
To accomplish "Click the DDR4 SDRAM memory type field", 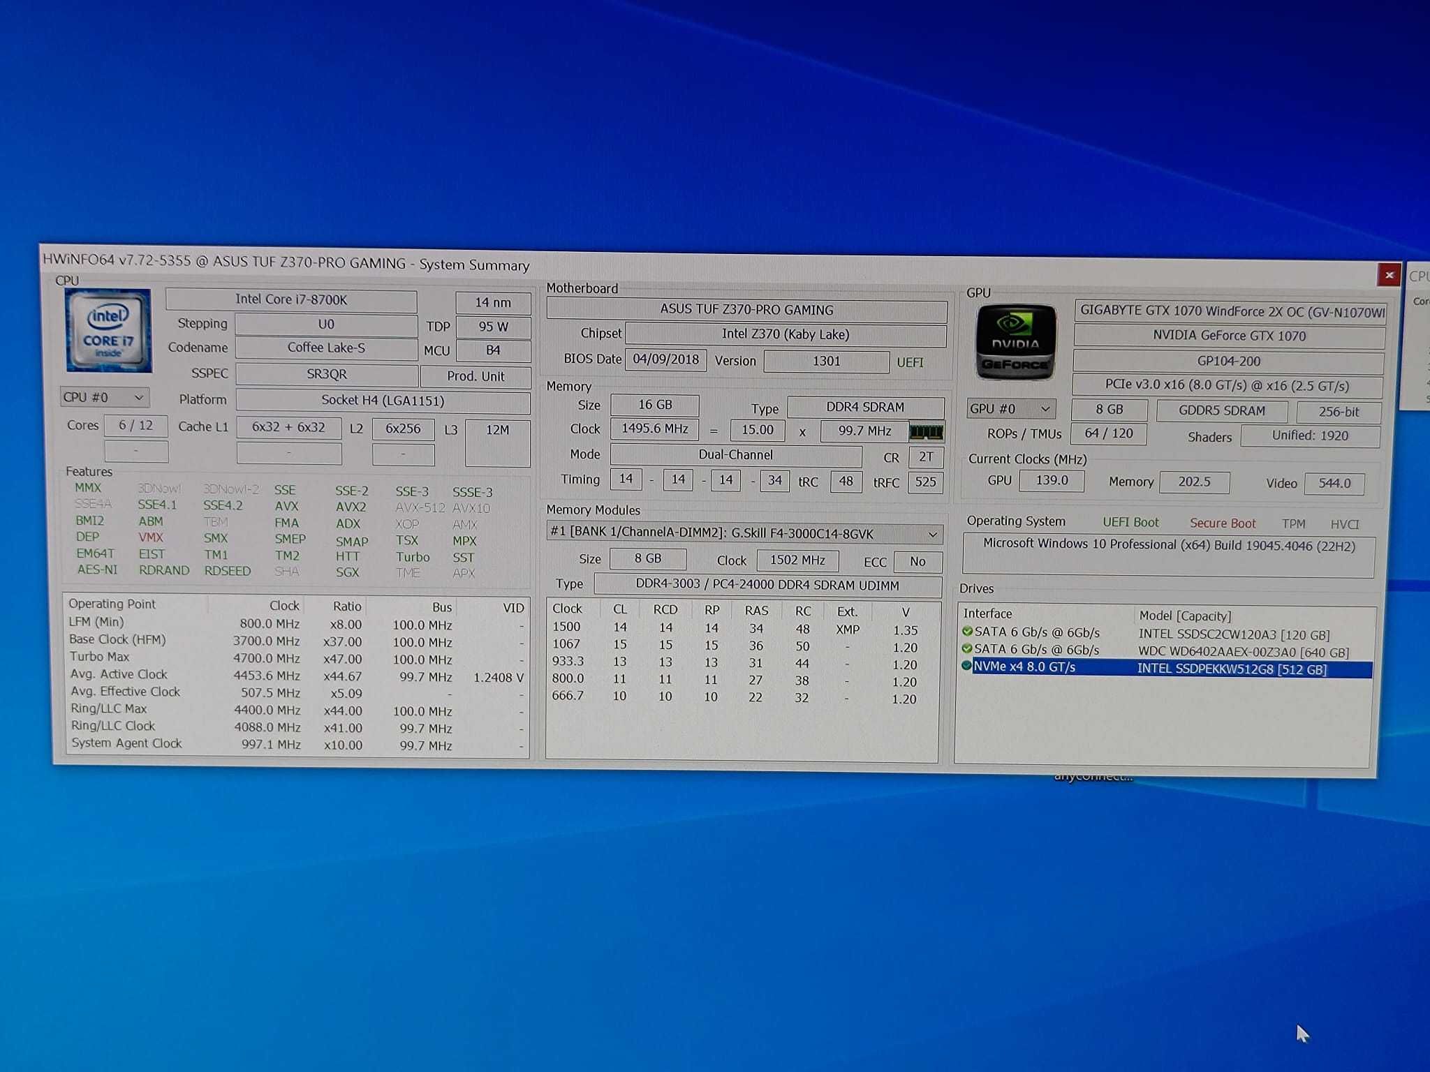I will (x=866, y=407).
